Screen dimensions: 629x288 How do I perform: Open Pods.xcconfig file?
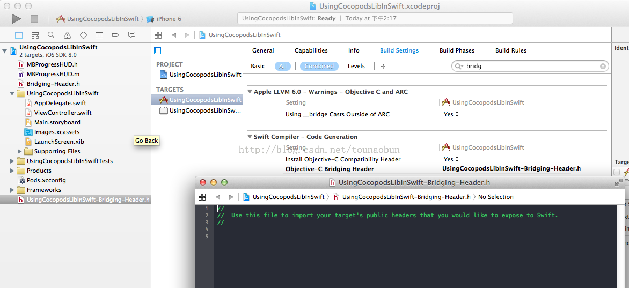[x=46, y=180]
